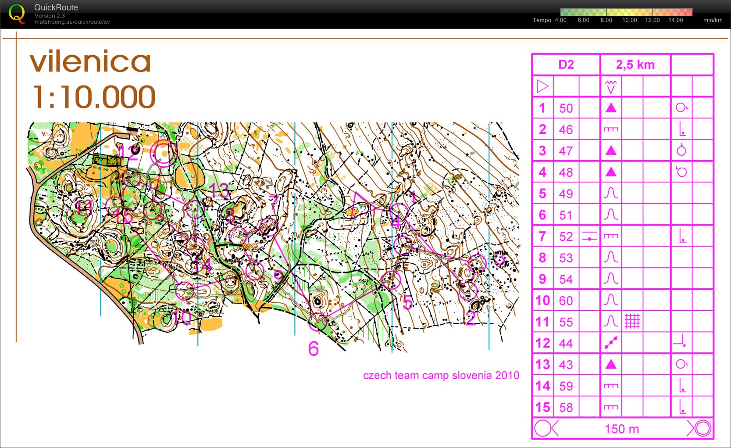This screenshot has width=731, height=448.
Task: Click the czech team camp slovenia 2010 caption
Action: pos(441,376)
